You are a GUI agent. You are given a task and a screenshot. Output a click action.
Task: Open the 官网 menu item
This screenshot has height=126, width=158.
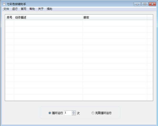coord(23,9)
